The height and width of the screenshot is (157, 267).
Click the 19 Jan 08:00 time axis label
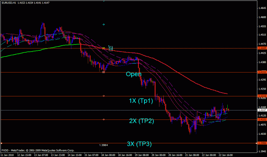[x=142, y=155]
